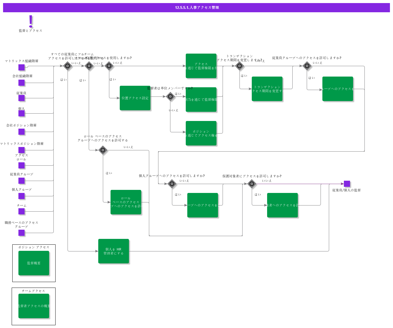This screenshot has width=393, height=328.
Task: Open the 個人を HR 管理者にする process box
Action: [114, 251]
